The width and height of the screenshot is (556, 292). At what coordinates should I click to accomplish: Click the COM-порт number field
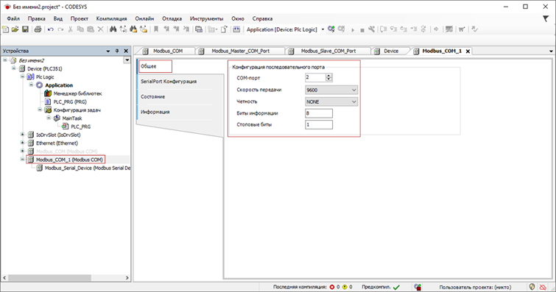pyautogui.click(x=315, y=77)
